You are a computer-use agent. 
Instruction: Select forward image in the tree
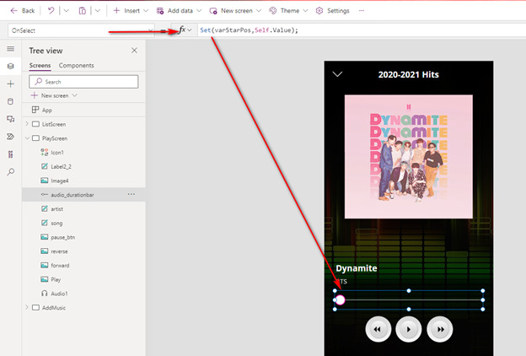(60, 266)
